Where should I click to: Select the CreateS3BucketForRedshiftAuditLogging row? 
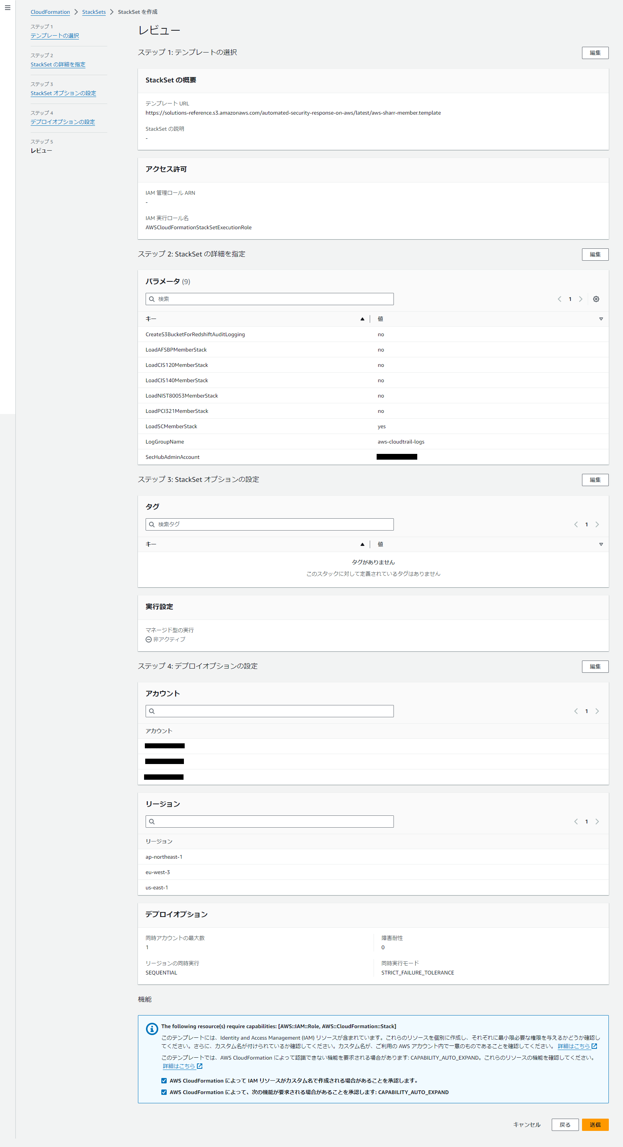coord(373,334)
